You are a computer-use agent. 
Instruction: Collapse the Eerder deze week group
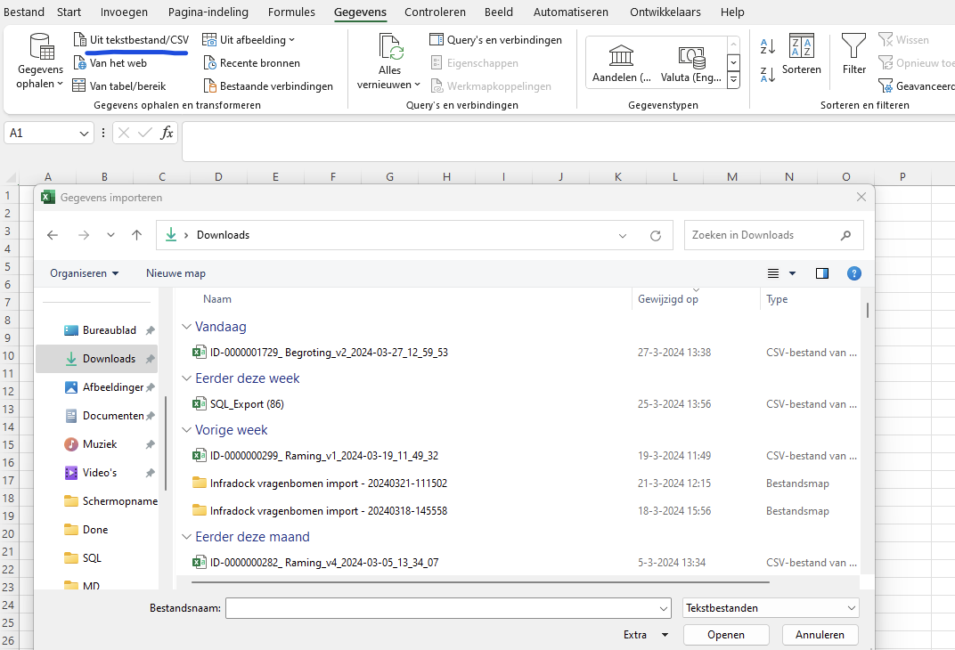(186, 378)
